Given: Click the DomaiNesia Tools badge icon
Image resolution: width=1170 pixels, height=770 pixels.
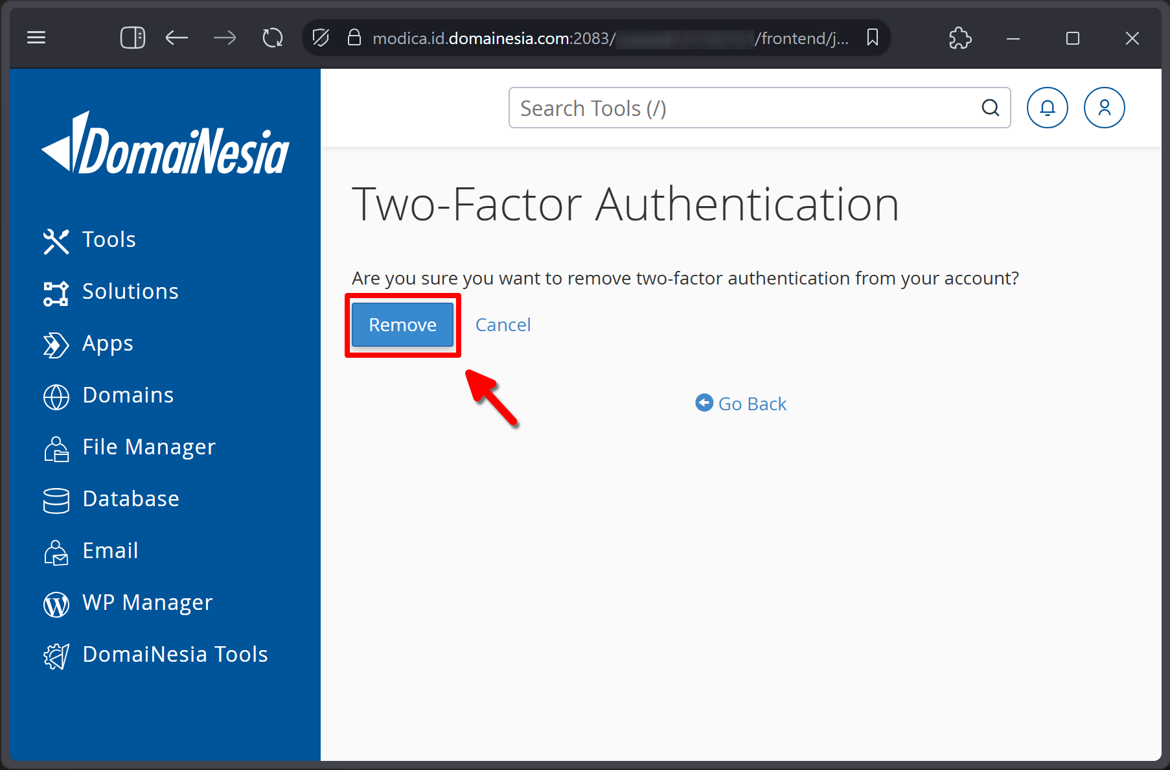Looking at the screenshot, I should tap(56, 656).
